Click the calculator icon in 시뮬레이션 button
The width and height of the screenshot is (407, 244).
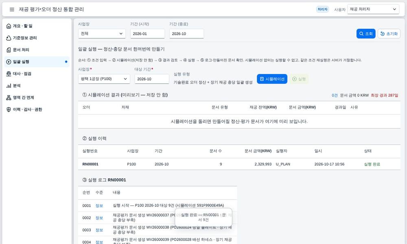click(x=262, y=79)
